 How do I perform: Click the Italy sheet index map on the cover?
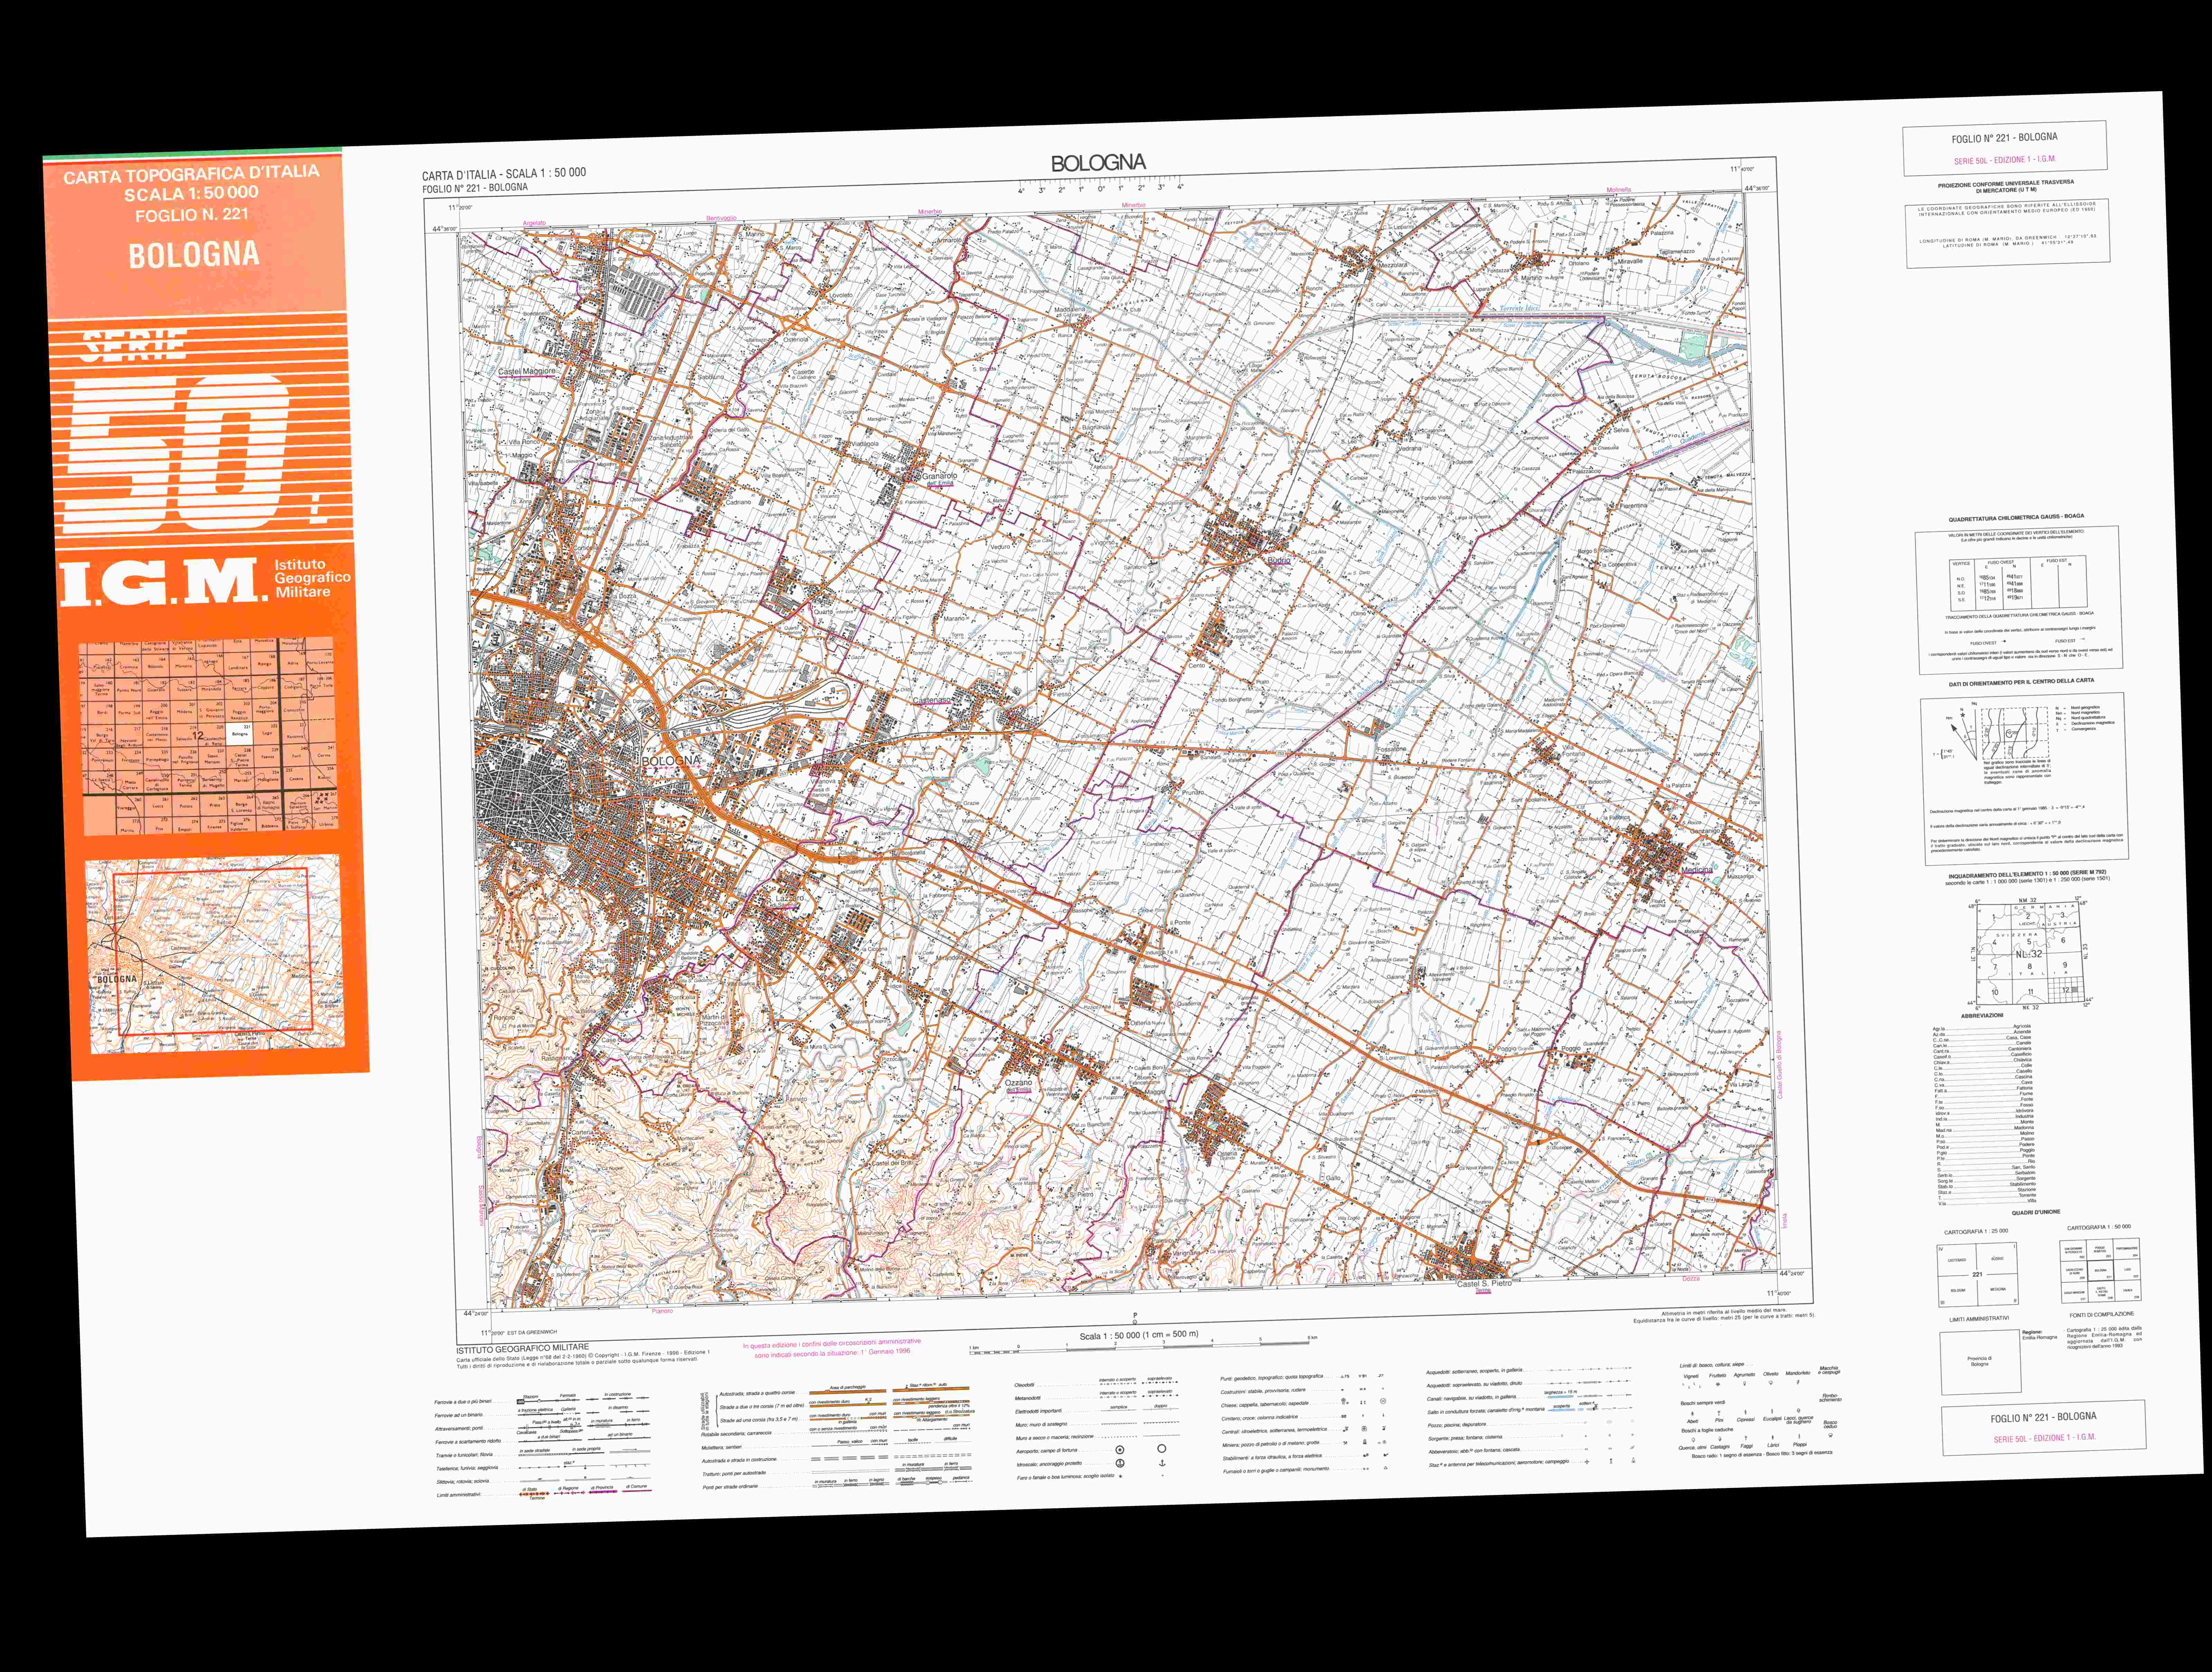coord(208,735)
